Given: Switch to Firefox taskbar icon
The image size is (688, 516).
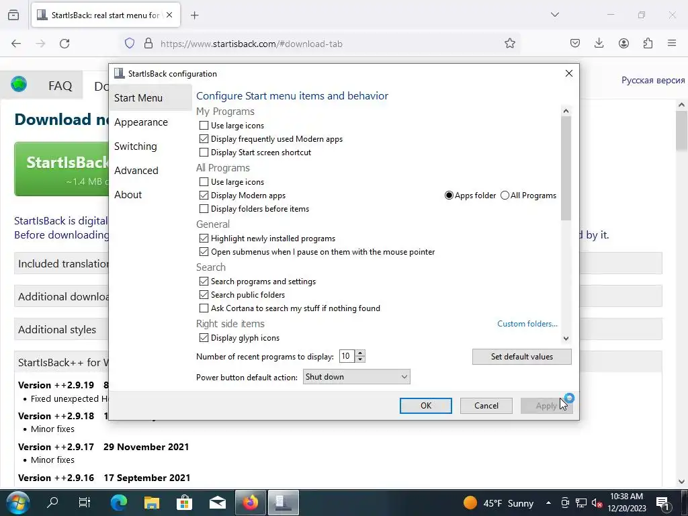Looking at the screenshot, I should (251, 503).
